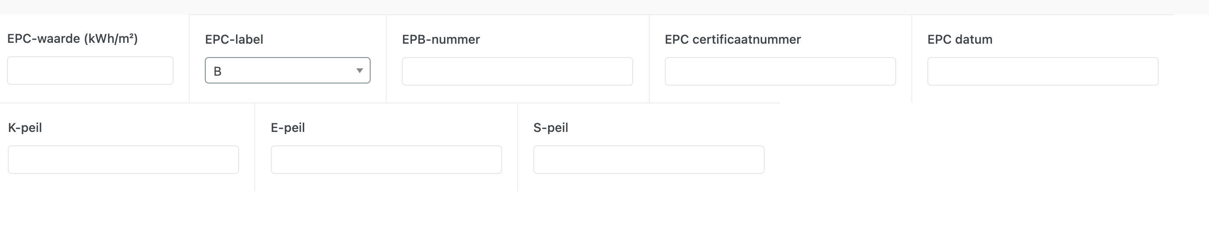Screen dimensions: 1209x250
Task: Click the K-peil label
Action: [25, 128]
